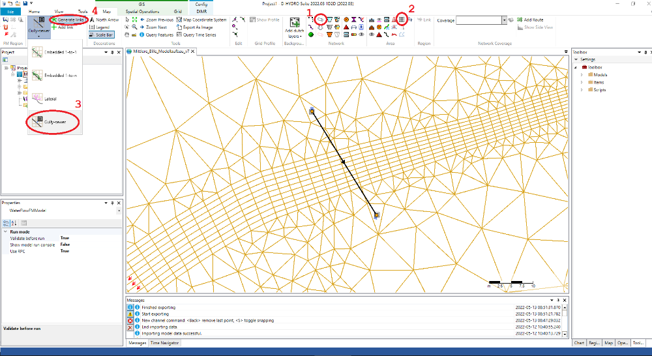The width and height of the screenshot is (652, 356).
Task: Toggle the Legend decoration
Action: 100,27
